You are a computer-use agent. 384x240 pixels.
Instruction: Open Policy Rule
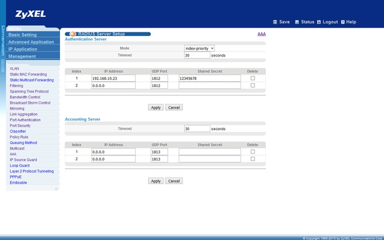click(x=19, y=137)
